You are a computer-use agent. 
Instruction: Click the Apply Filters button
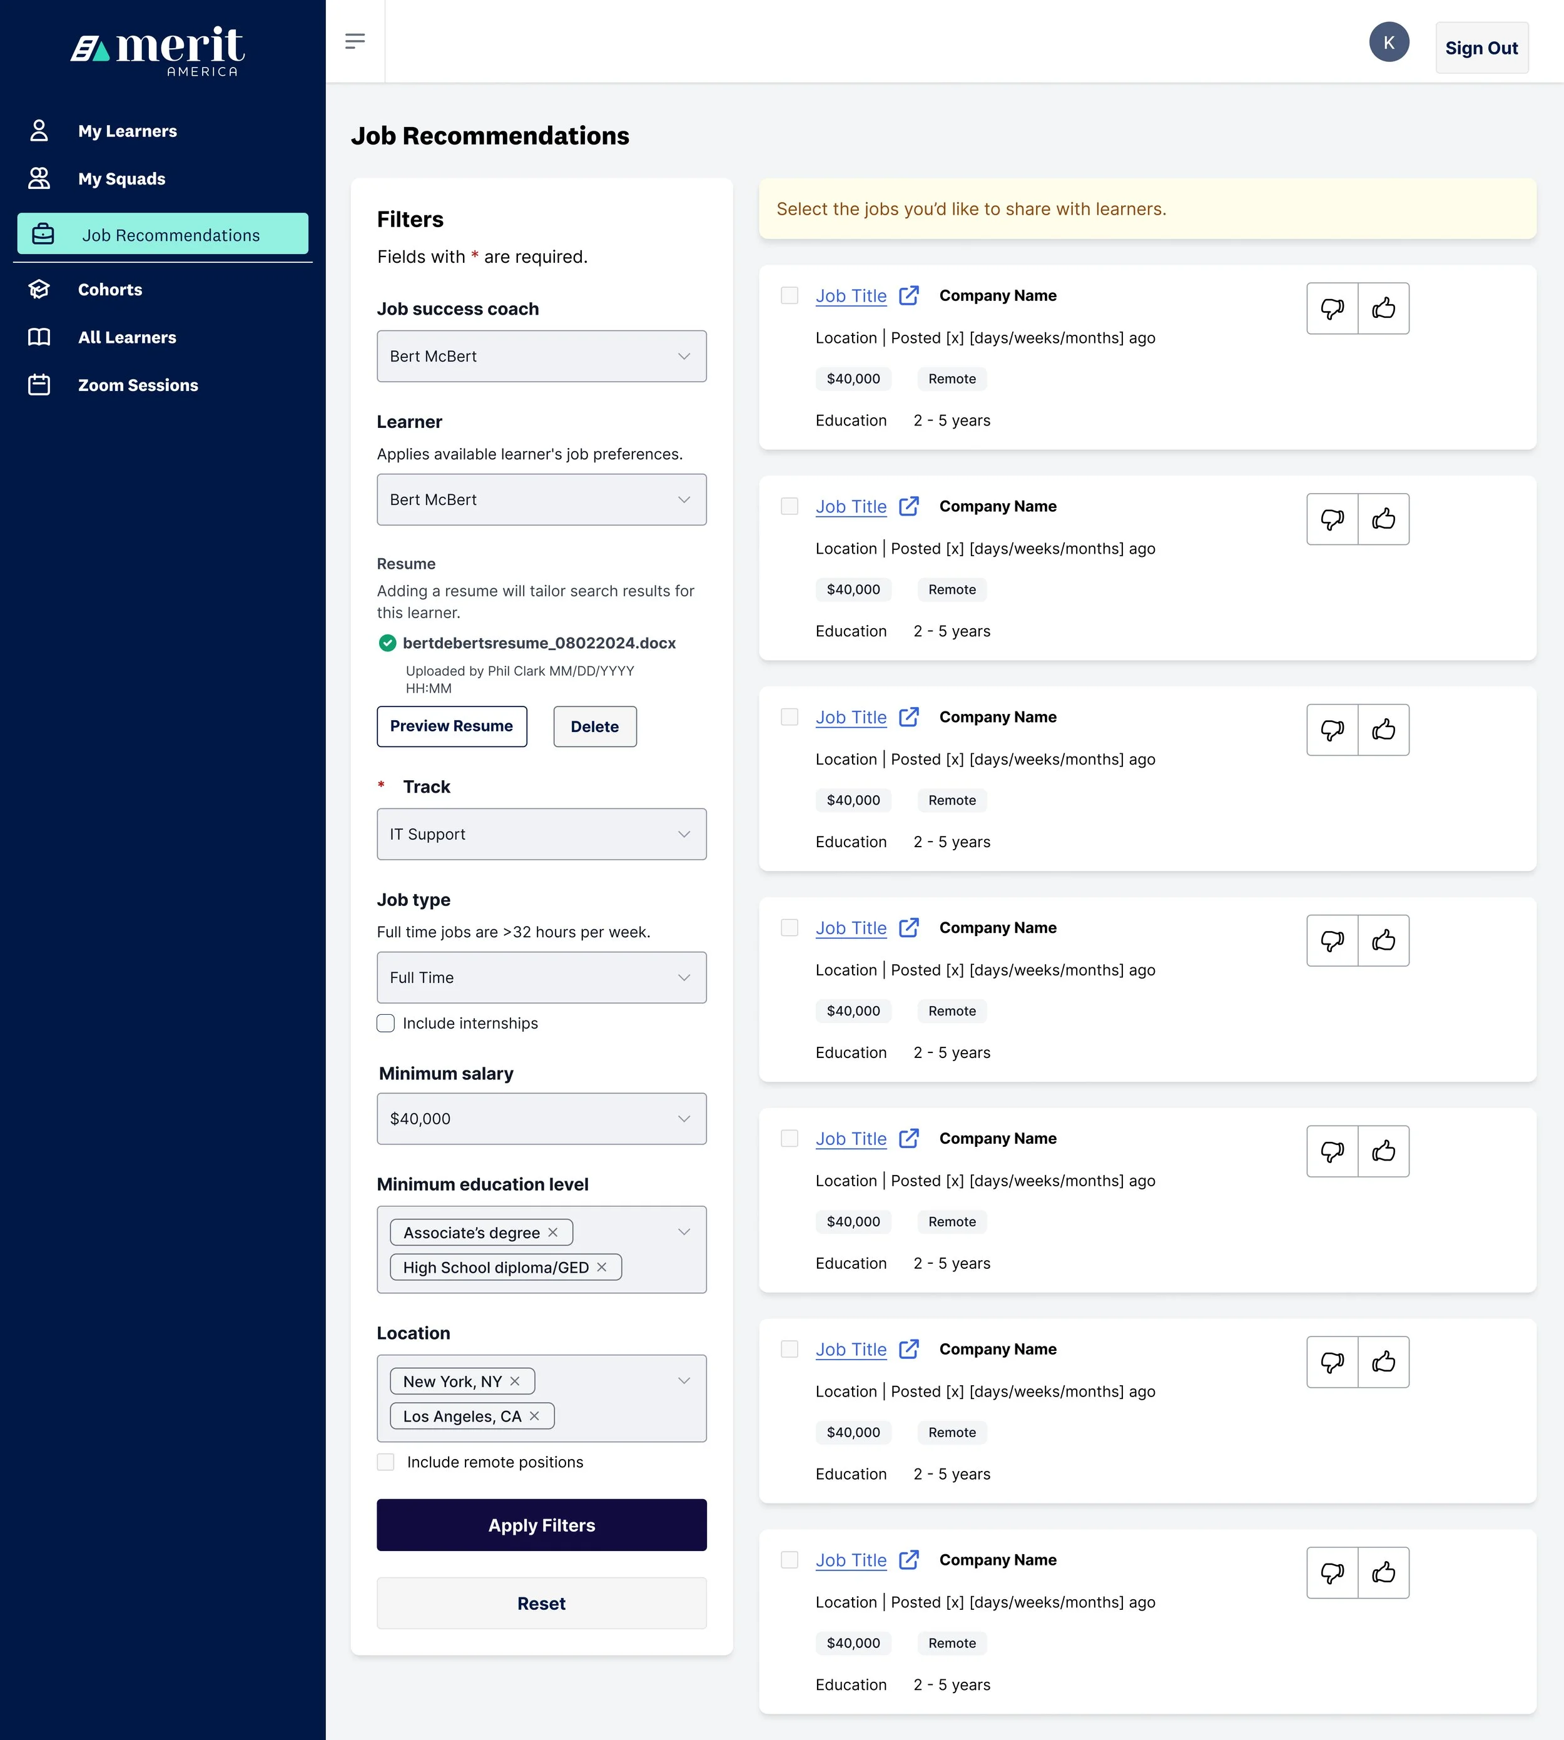click(541, 1525)
